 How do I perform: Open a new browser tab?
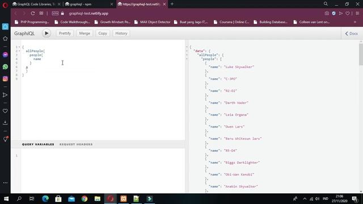click(172, 4)
